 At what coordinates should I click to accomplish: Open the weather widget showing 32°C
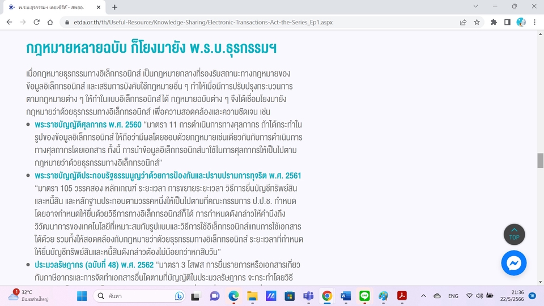click(x=28, y=296)
